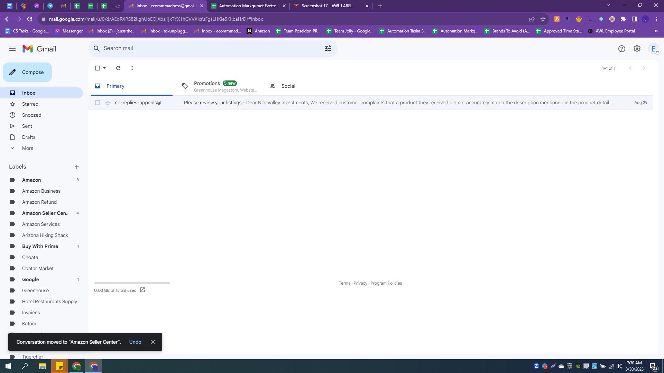The height and width of the screenshot is (373, 664).
Task: Create a new label with plus icon
Action: [x=77, y=167]
